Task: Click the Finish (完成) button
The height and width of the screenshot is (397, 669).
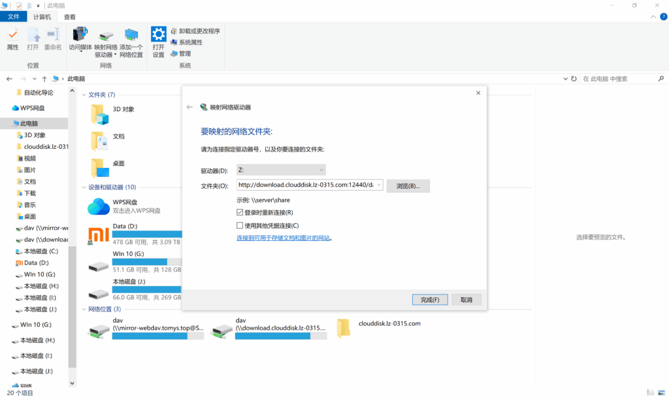Action: pos(430,300)
